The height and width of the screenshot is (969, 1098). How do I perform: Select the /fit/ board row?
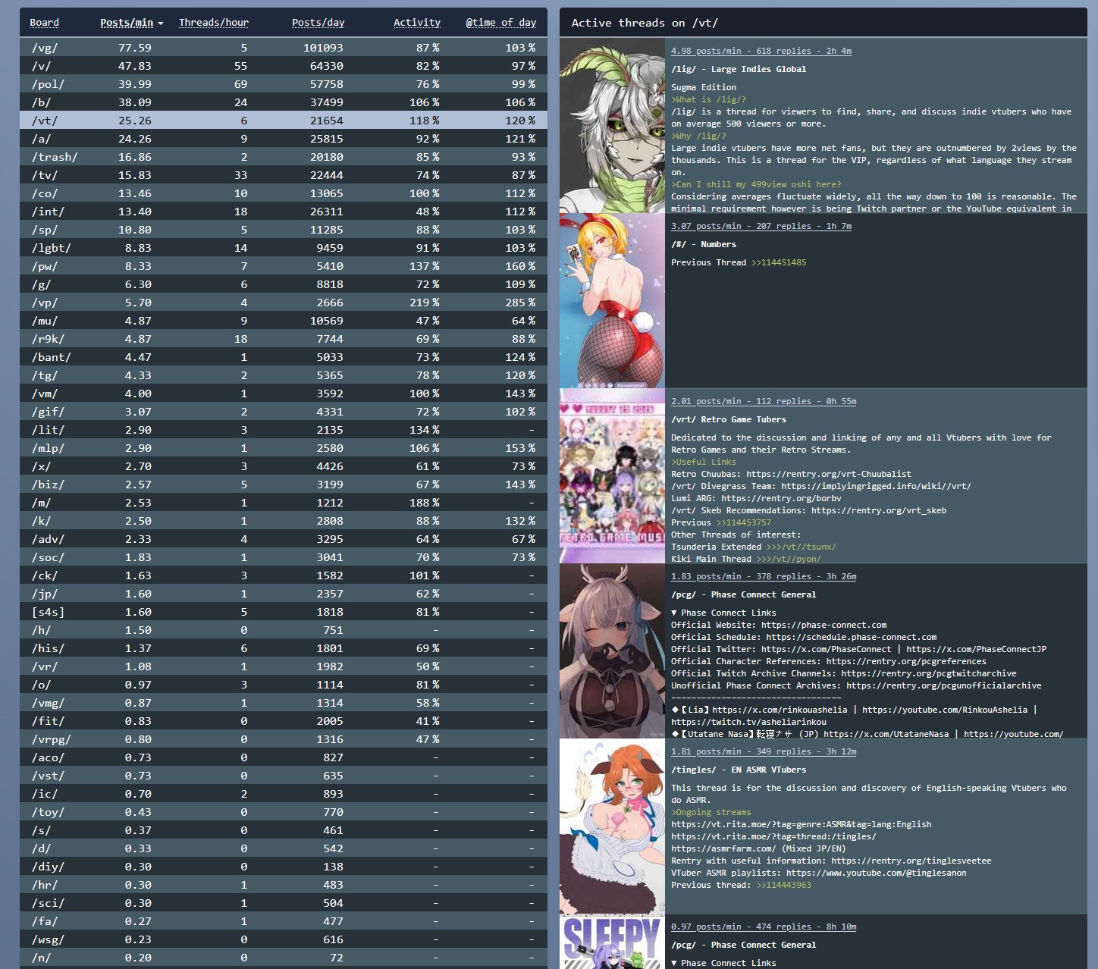pos(284,721)
